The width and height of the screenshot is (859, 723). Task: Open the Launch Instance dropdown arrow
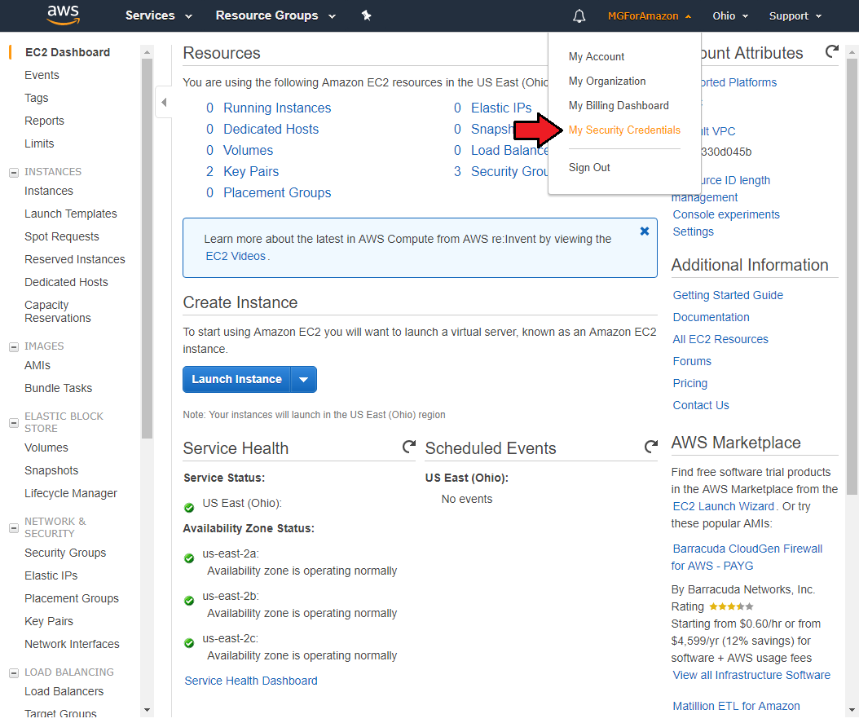click(303, 380)
